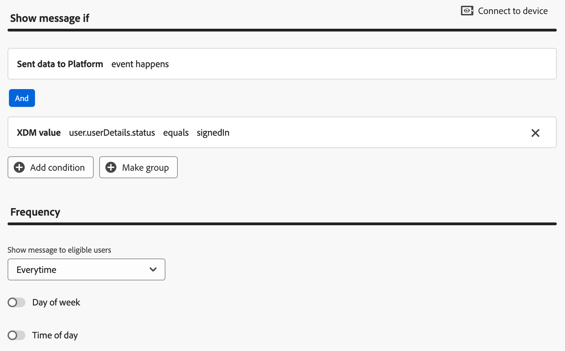Open the Show message to eligible users dropdown

tap(86, 269)
